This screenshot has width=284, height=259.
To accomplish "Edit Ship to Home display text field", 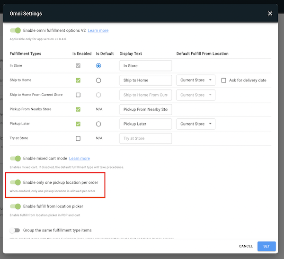I will pyautogui.click(x=146, y=80).
